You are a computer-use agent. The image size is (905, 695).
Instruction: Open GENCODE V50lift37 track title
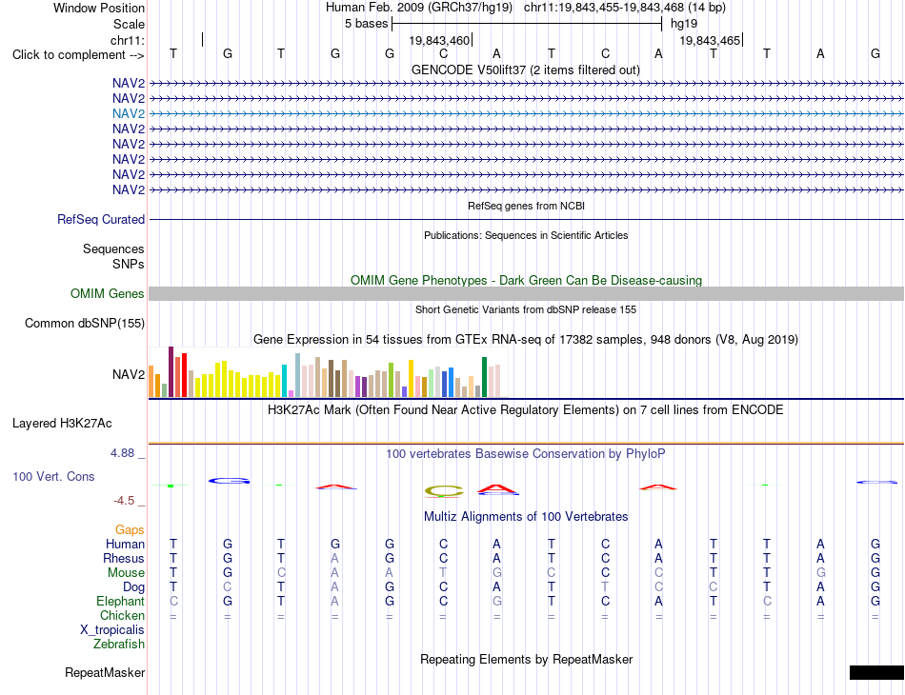[525, 69]
